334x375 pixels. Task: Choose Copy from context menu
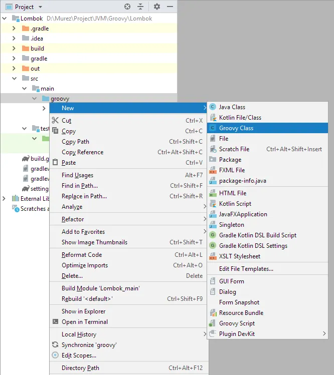pyautogui.click(x=128, y=131)
